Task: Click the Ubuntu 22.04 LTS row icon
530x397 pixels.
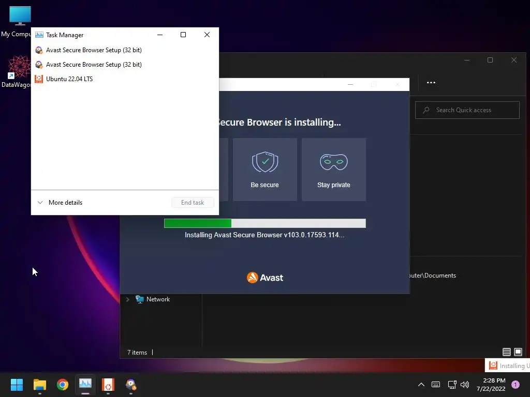Action: tap(39, 79)
